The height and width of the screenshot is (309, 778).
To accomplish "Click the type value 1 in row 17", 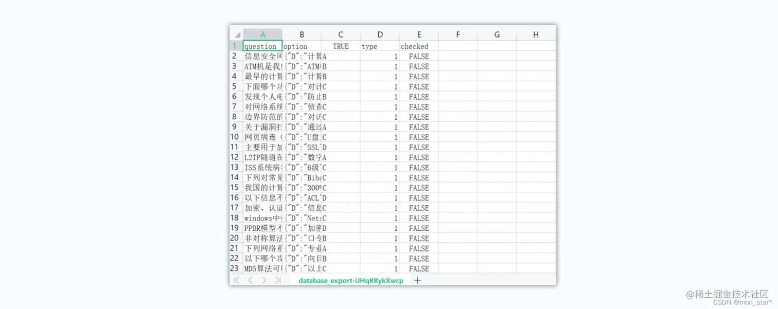I will pos(380,208).
